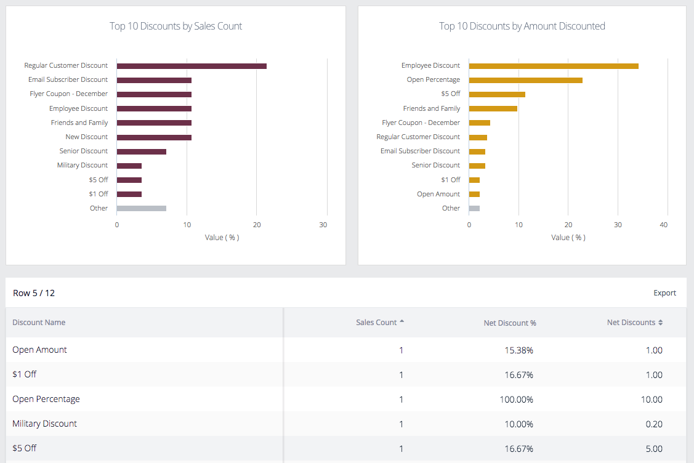694x463 pixels.
Task: Click the Discount Name column header
Action: [x=38, y=322]
